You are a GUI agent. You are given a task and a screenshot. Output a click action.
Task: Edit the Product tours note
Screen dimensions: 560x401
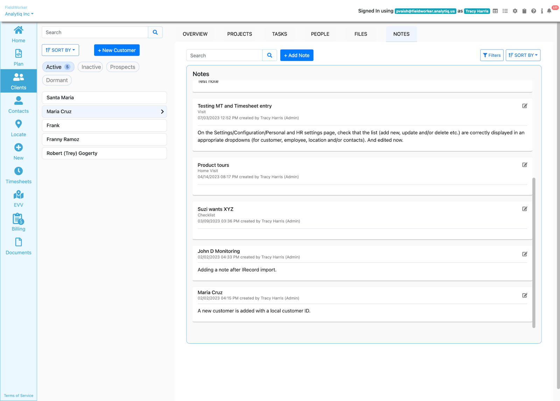pos(525,165)
